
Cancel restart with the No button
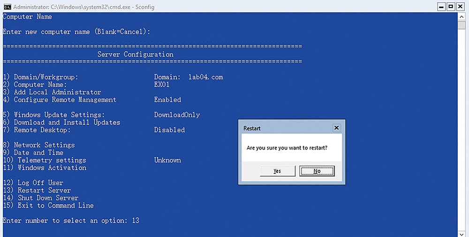(x=317, y=171)
